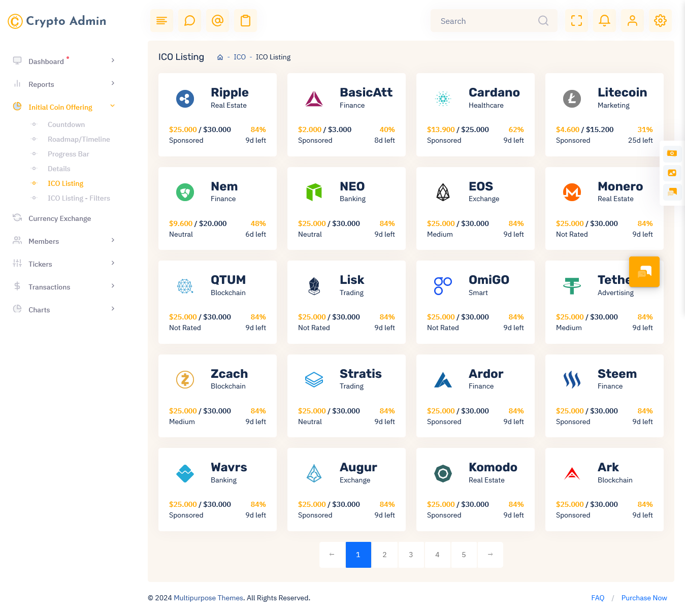Open ICO Listing - Filters submenu item
685x614 pixels.
pos(79,198)
